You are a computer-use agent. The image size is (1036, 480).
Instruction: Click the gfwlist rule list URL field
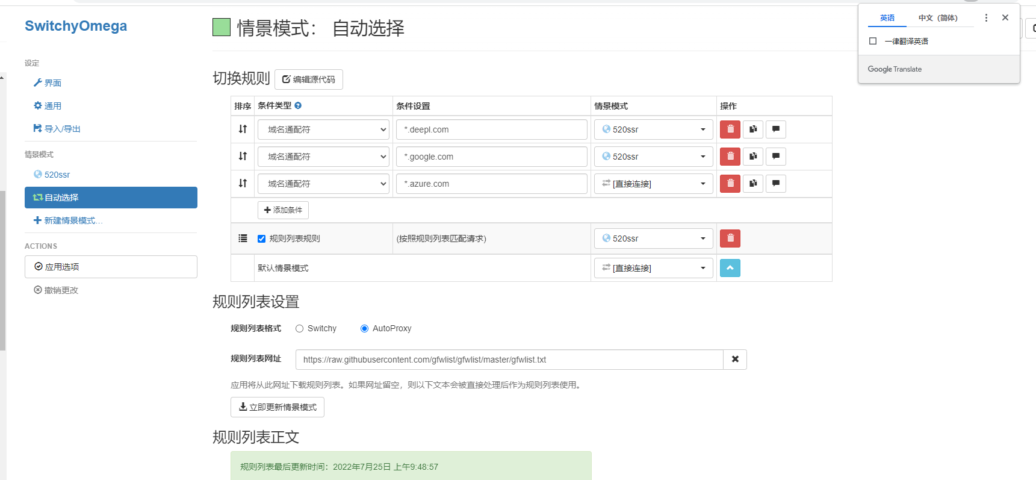509,360
